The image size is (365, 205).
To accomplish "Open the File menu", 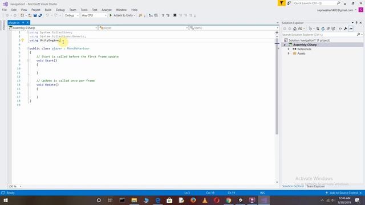I will 5,10.
